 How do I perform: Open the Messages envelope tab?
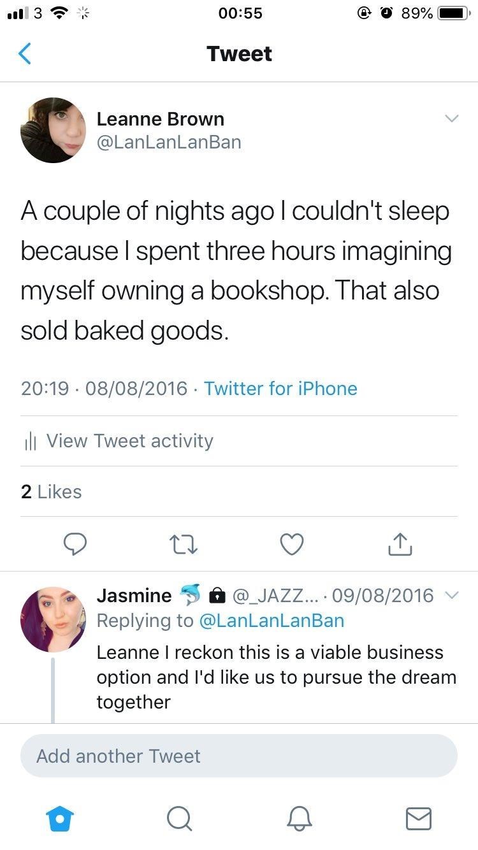click(x=418, y=818)
